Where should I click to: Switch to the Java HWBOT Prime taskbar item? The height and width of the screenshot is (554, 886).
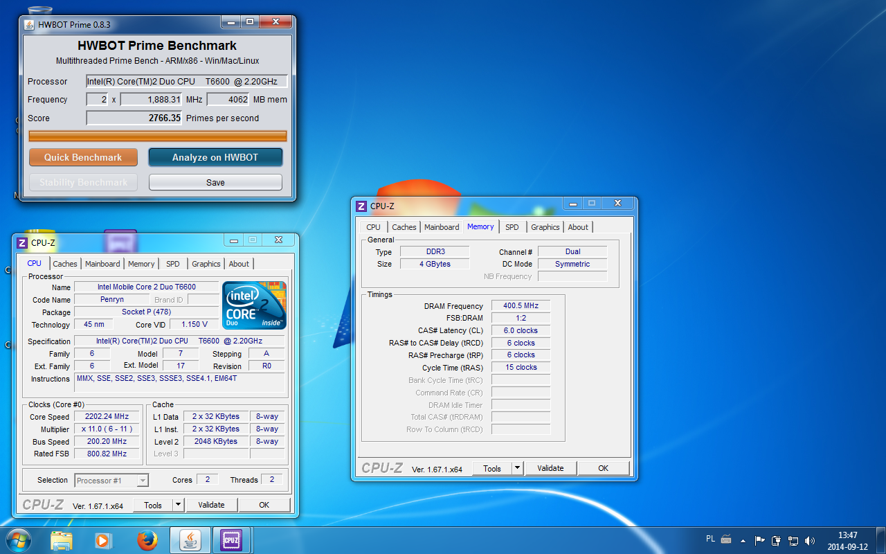190,540
